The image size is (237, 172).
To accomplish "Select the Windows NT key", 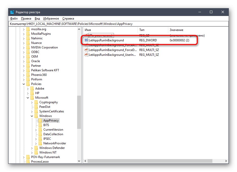I will [48, 152].
